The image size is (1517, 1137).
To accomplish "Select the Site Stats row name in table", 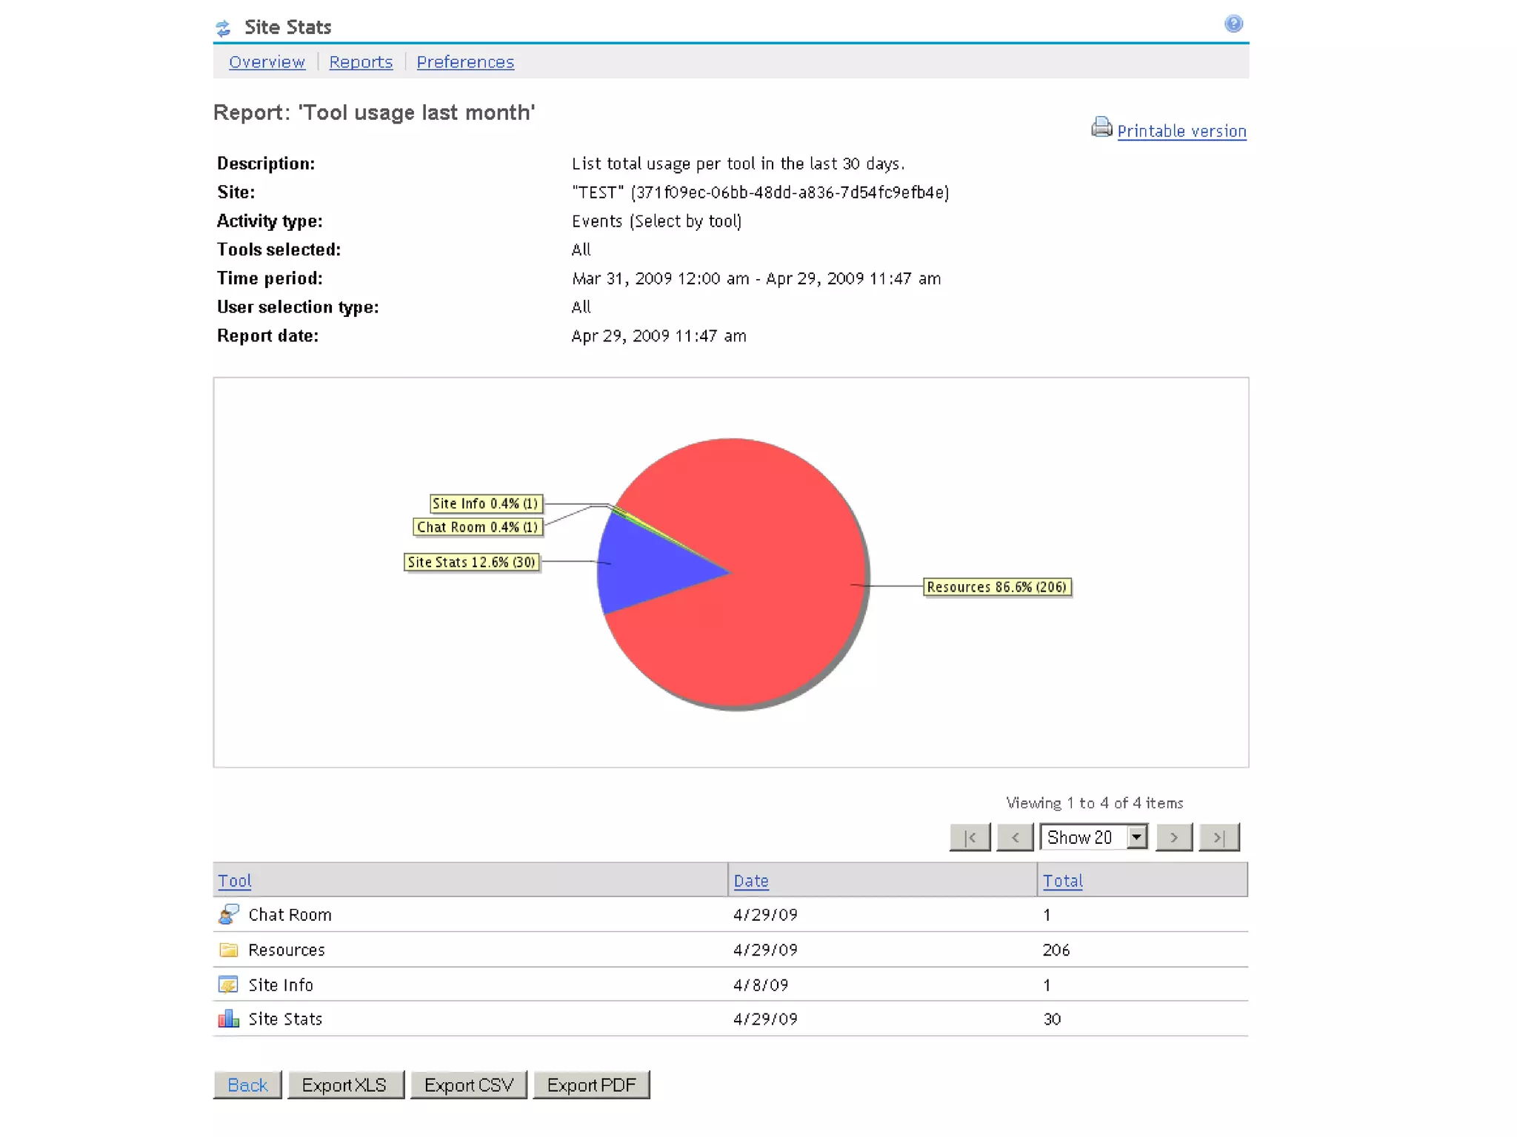I will coord(285,1019).
